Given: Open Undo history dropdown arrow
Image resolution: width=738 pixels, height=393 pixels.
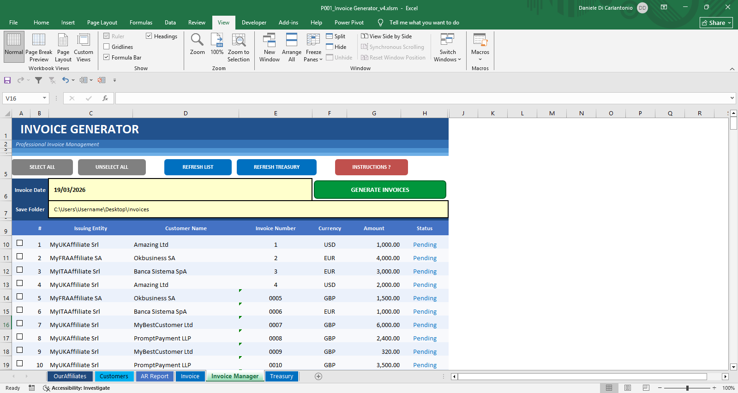Looking at the screenshot, I should click(73, 80).
